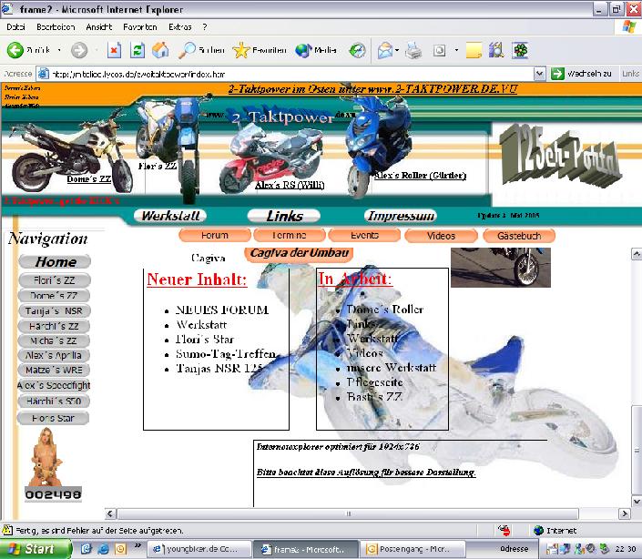This screenshot has height=559, width=642.
Task: Open Favorites with the star icon
Action: pyautogui.click(x=241, y=50)
